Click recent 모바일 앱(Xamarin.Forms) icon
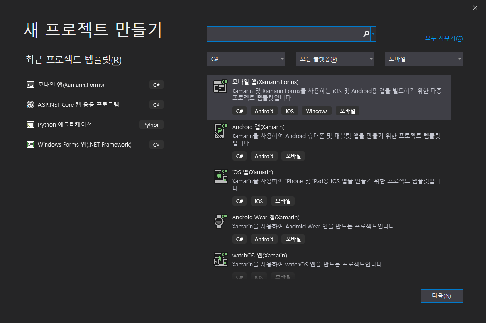This screenshot has width=486, height=323. click(30, 85)
